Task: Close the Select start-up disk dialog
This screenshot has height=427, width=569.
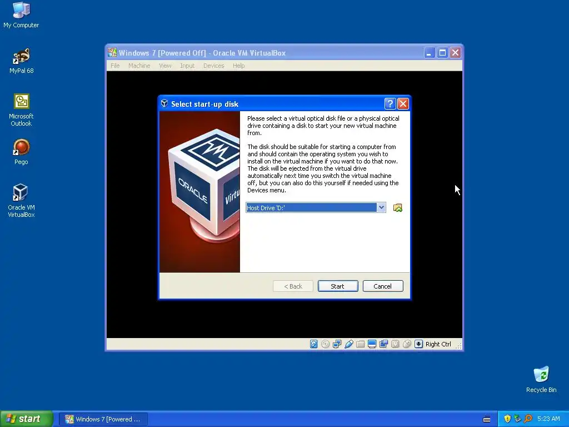Action: pyautogui.click(x=403, y=104)
